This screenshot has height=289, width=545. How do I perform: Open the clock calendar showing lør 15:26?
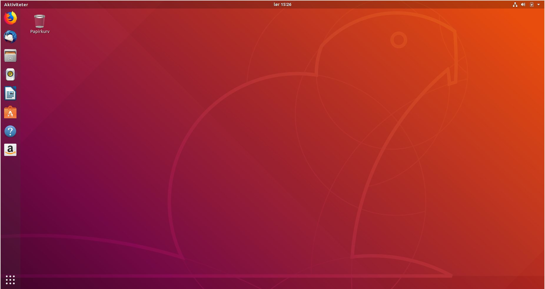[x=283, y=4]
